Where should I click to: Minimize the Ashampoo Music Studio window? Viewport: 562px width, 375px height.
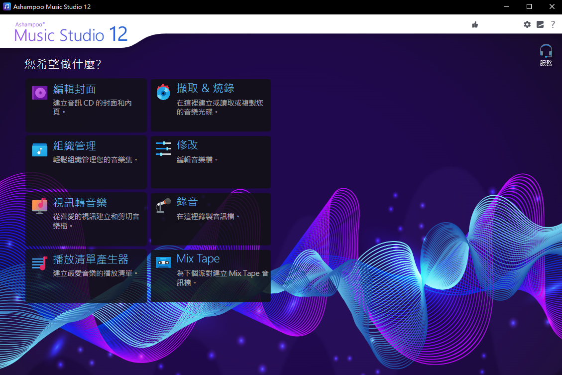pos(507,6)
